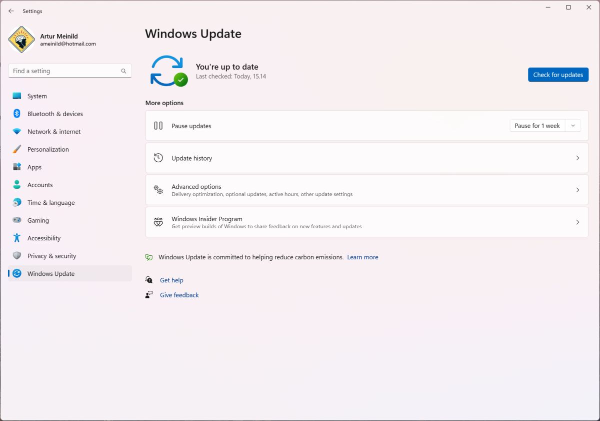Open Accessibility settings
The image size is (600, 421).
pyautogui.click(x=70, y=238)
